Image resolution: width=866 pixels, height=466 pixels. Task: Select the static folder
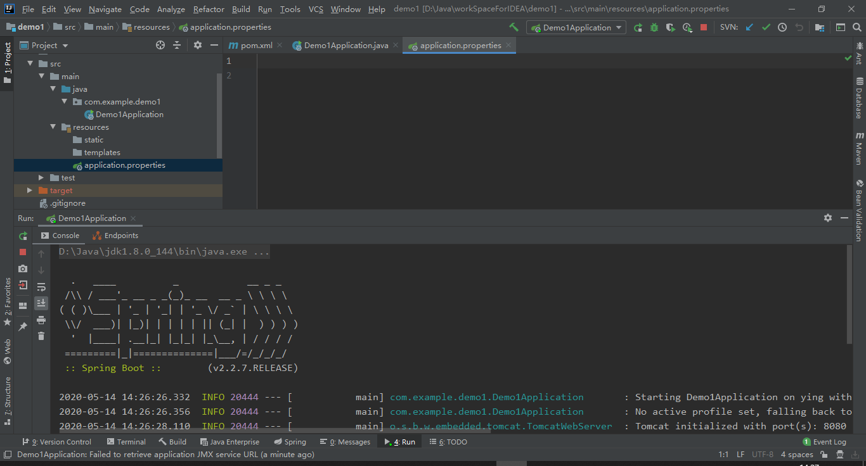pos(94,140)
